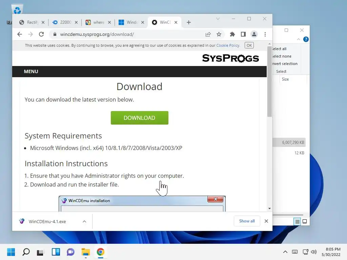Open the Recycle Bin desktop icon
Viewport: 347px width, 260px height.
pos(17,10)
